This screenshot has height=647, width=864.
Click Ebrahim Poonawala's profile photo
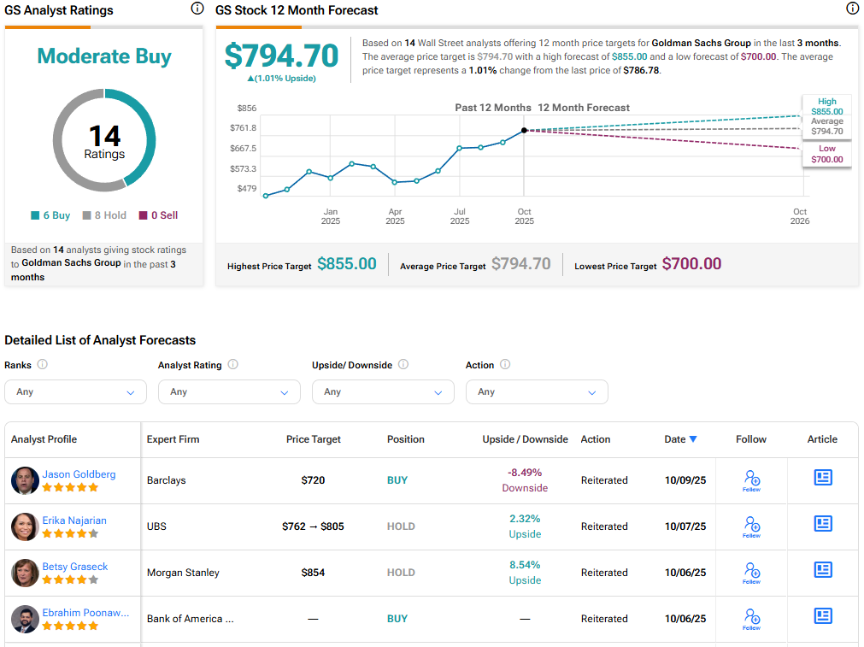[25, 619]
